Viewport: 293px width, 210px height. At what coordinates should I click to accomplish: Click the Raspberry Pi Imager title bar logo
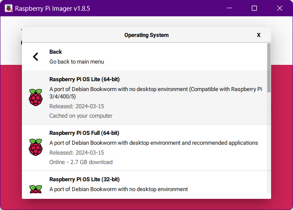[9, 9]
